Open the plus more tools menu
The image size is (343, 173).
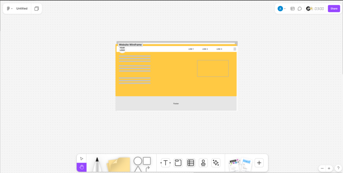[259, 163]
